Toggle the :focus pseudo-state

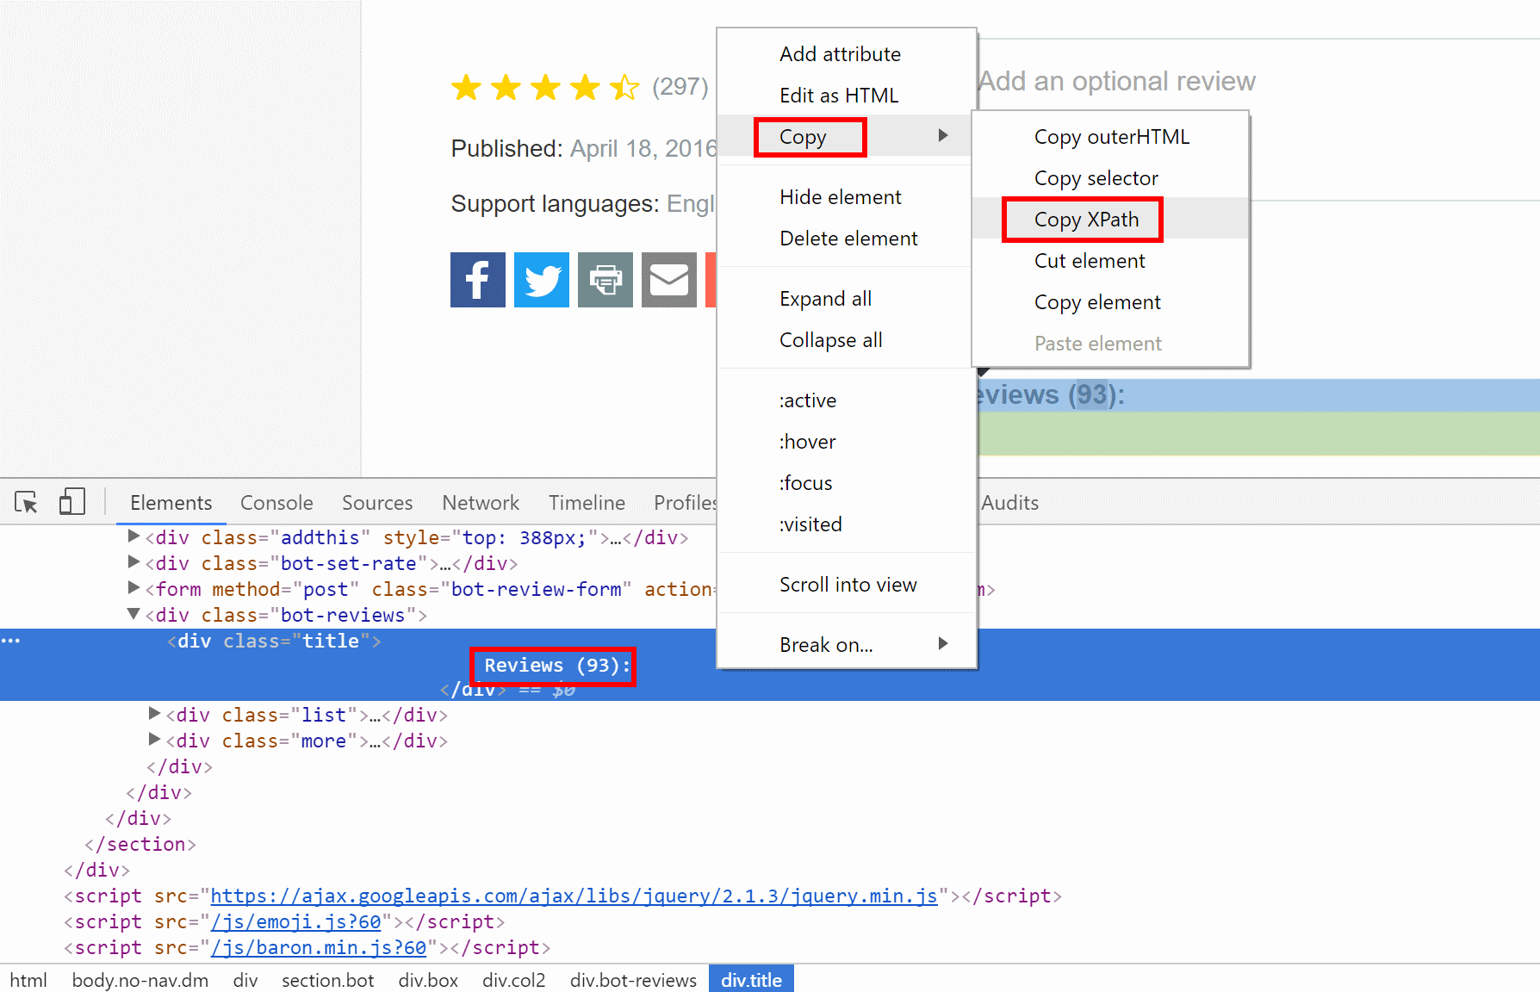tap(805, 483)
